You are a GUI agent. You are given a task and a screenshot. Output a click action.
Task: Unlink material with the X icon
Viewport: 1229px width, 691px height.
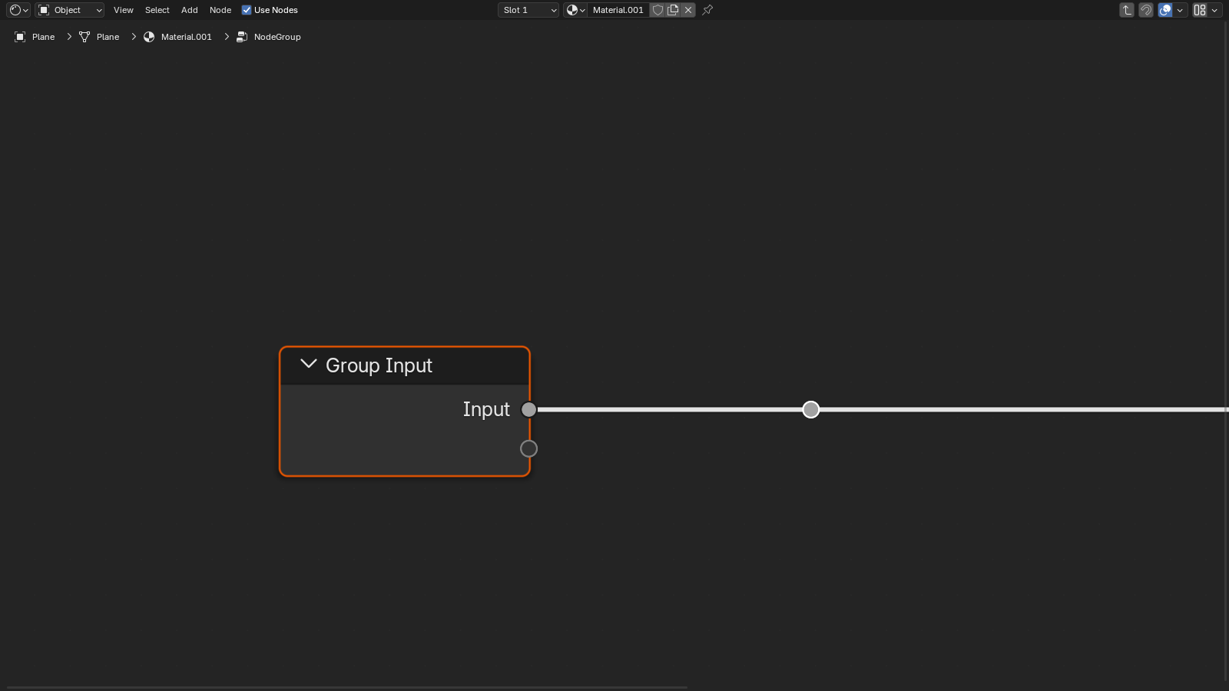(688, 10)
